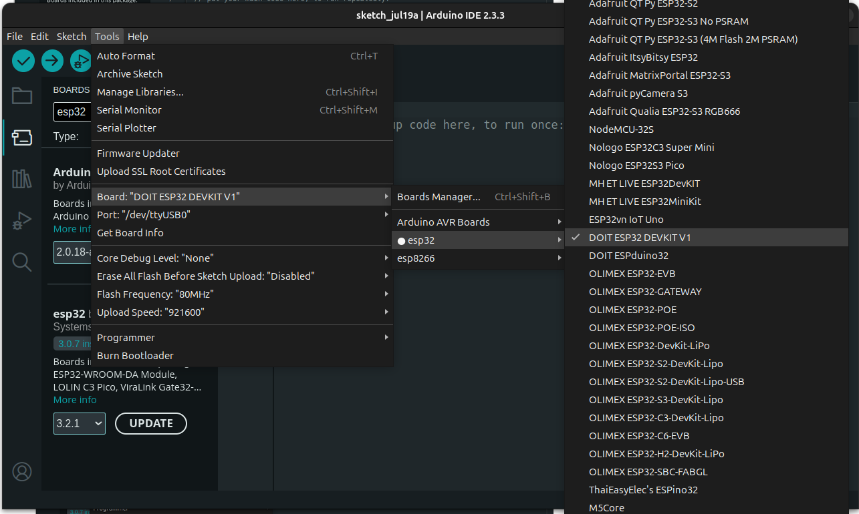Select Adafruit ItsyBitsy ESP32 board
The height and width of the screenshot is (514, 859).
pos(706,57)
